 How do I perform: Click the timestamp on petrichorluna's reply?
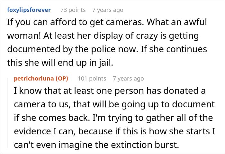pos(128,78)
